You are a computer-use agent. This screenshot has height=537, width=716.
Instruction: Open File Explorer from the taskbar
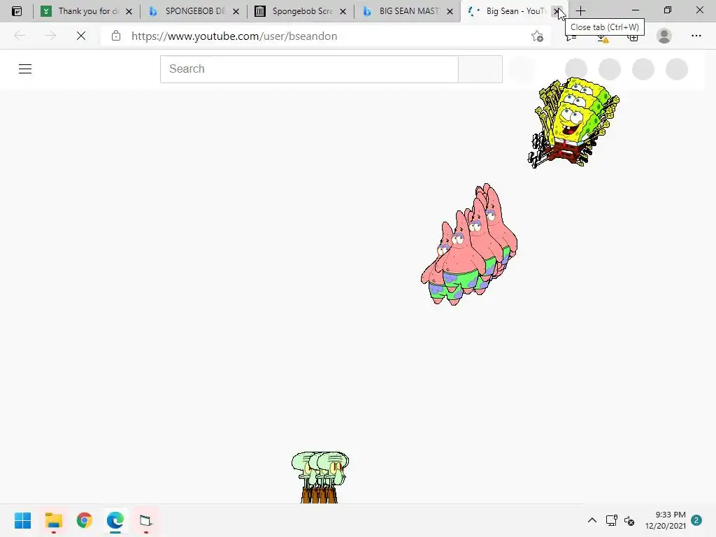[53, 520]
